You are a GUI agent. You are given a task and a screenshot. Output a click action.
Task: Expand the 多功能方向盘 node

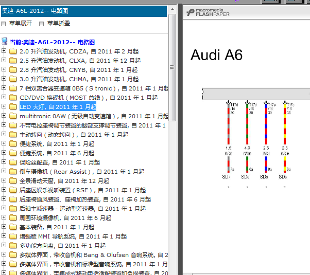[4, 245]
